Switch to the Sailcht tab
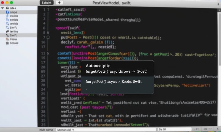 point(46,3)
